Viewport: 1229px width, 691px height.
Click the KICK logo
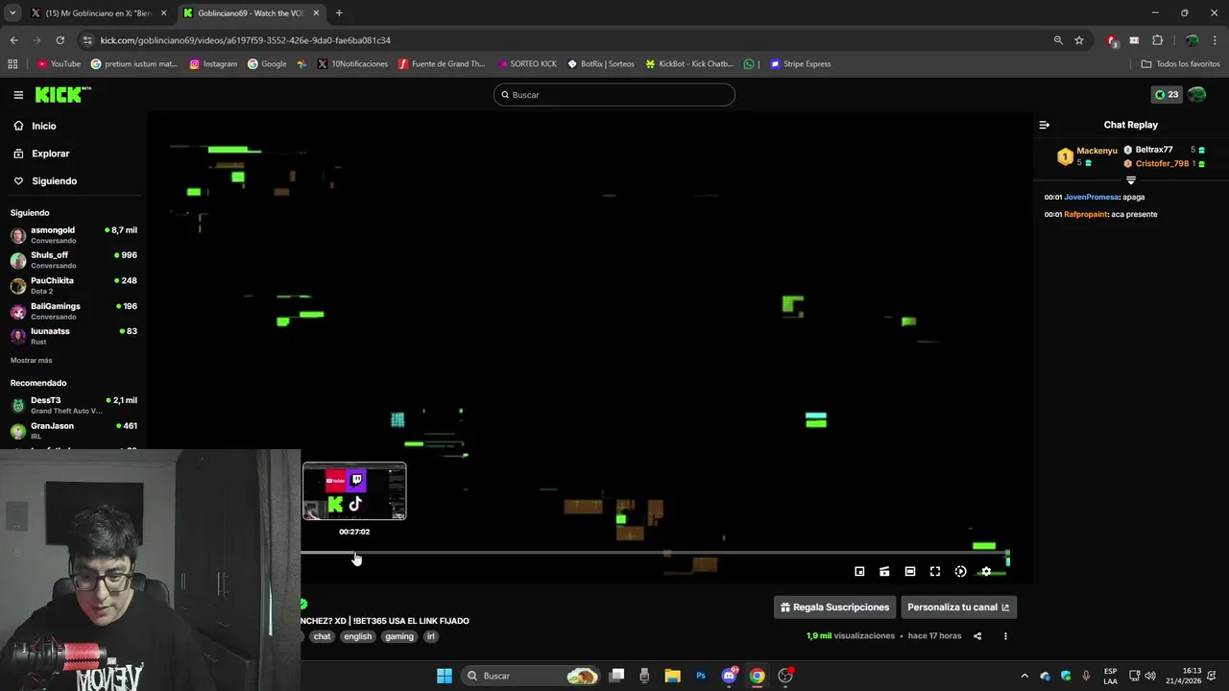click(x=62, y=94)
